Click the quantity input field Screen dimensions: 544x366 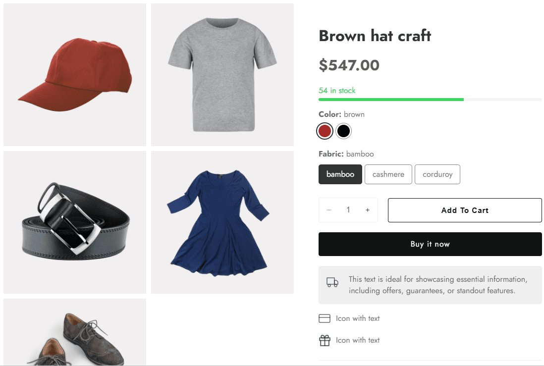[348, 210]
